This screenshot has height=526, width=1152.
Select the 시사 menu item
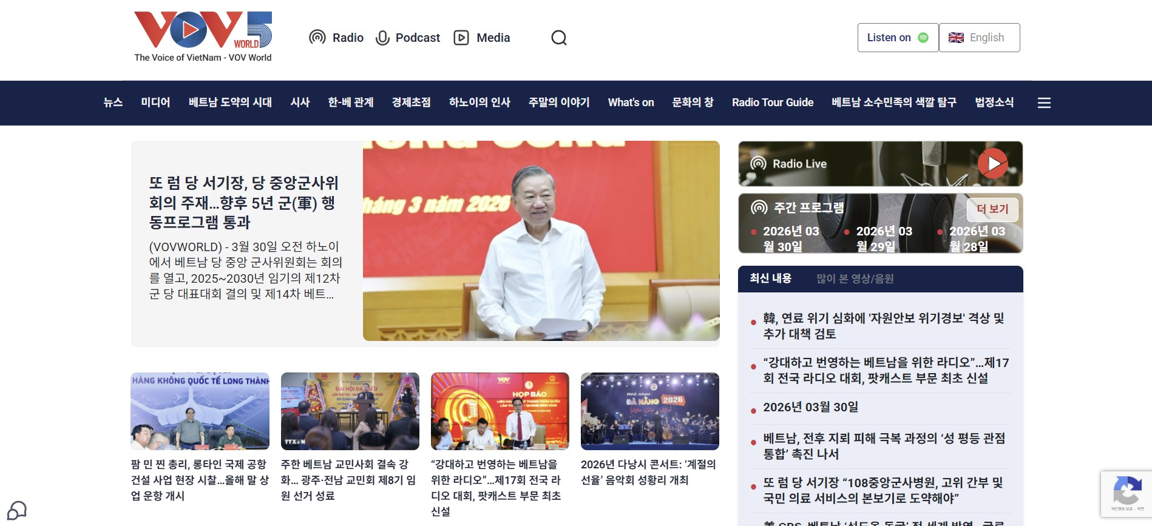tap(300, 103)
